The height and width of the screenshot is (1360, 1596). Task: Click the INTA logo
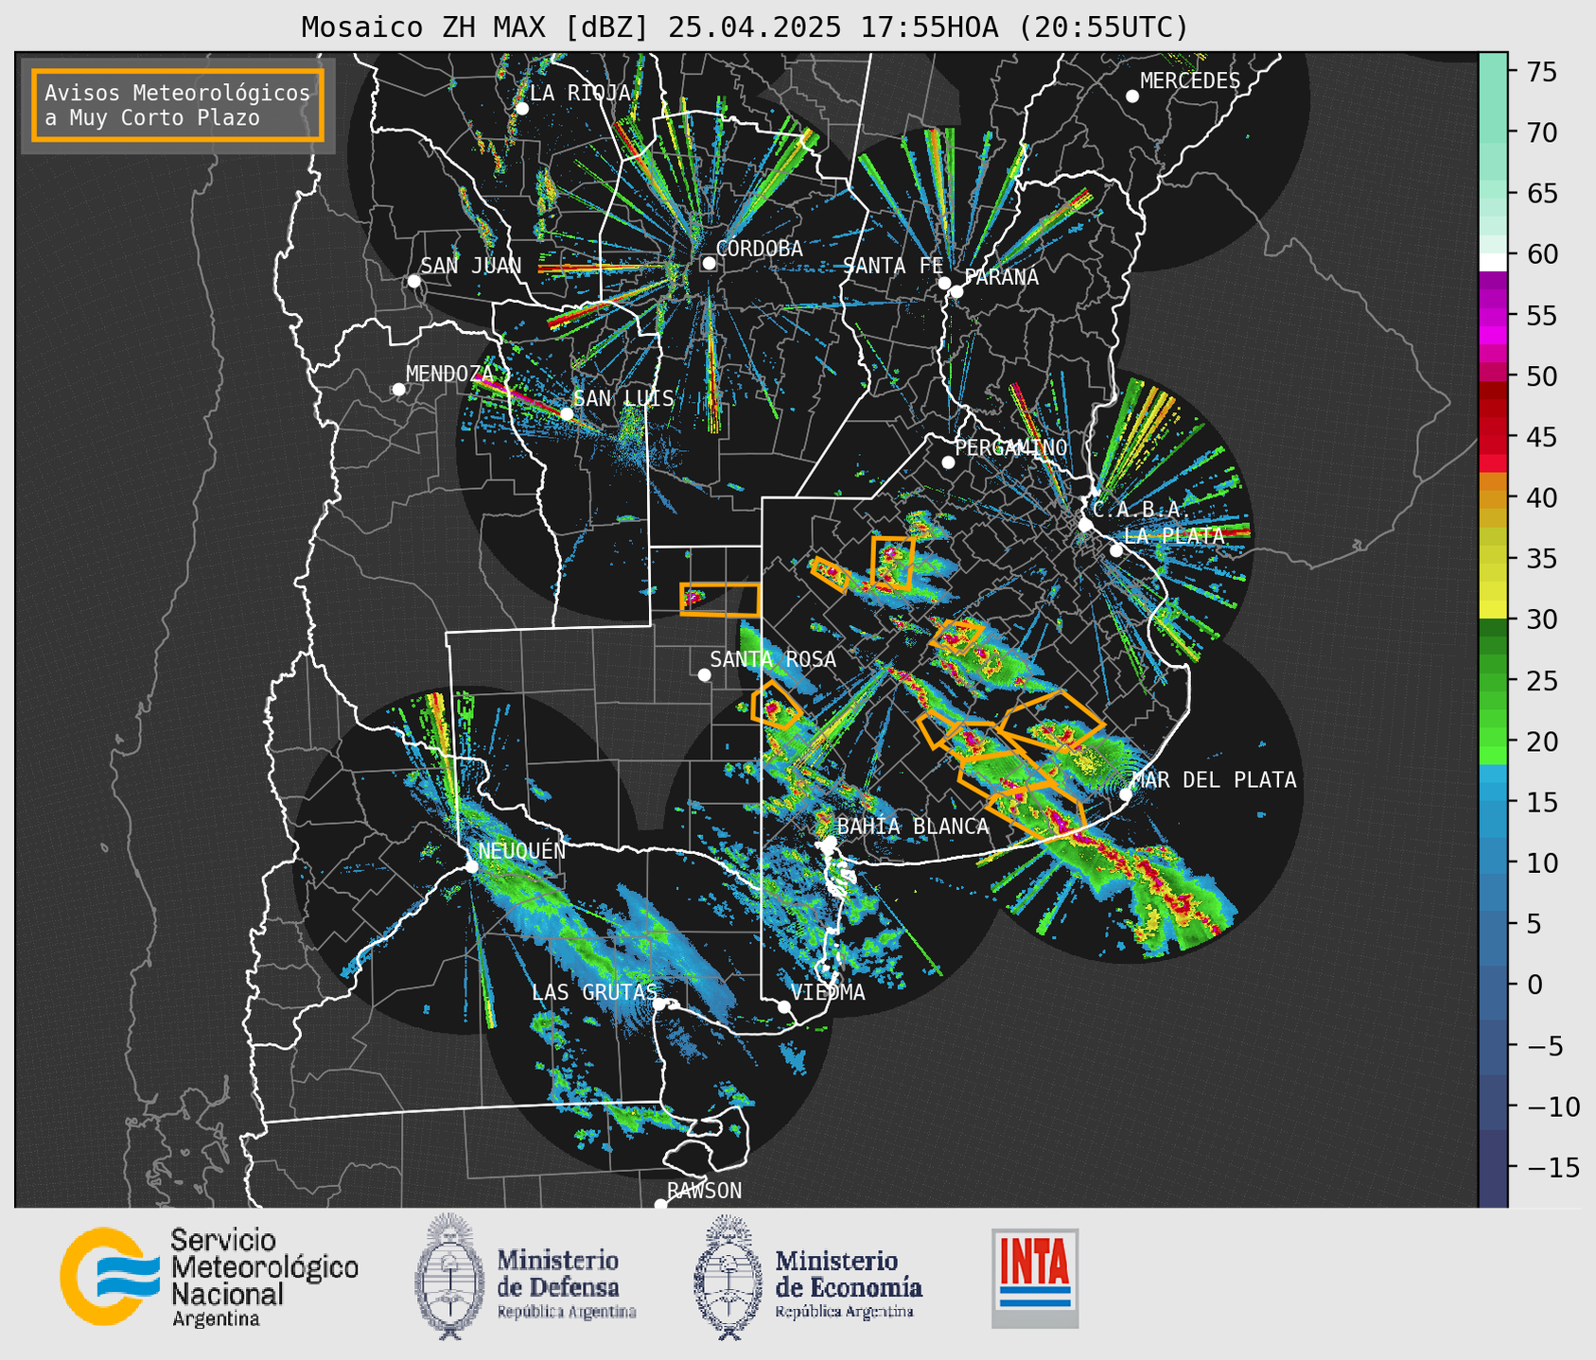pos(1035,1278)
